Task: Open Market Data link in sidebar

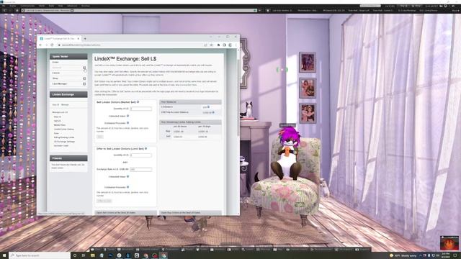Action: (60, 124)
